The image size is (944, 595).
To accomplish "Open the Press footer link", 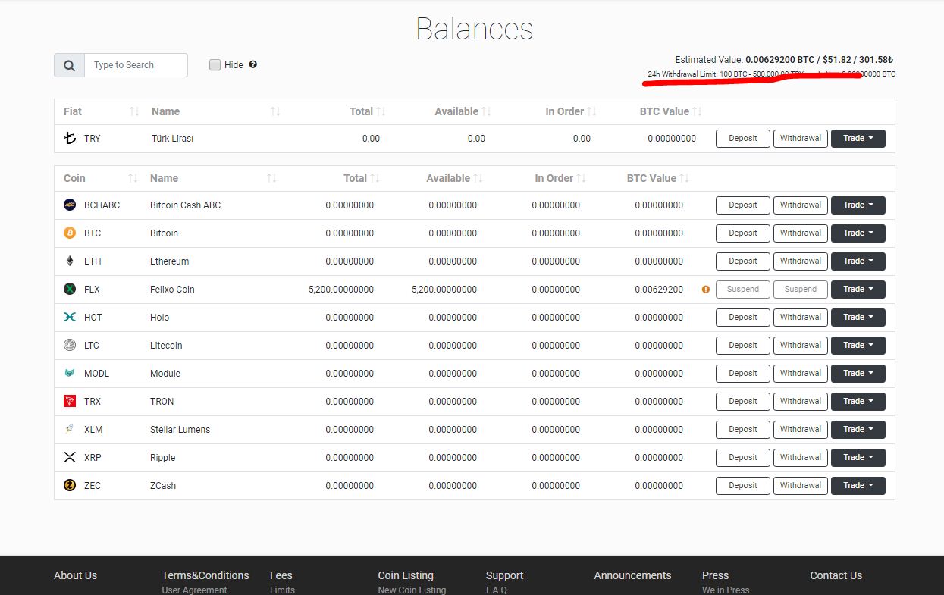I will coord(715,575).
